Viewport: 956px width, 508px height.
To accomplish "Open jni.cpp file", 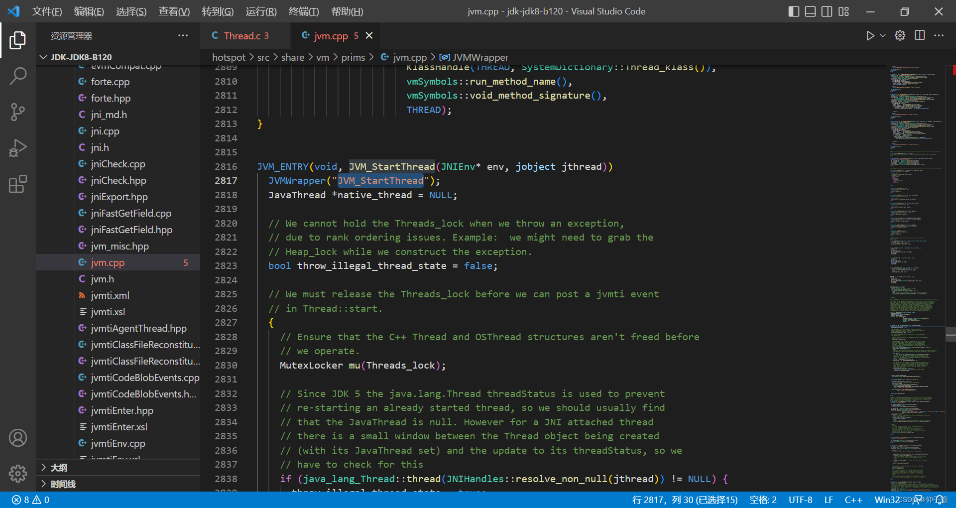I will click(118, 131).
